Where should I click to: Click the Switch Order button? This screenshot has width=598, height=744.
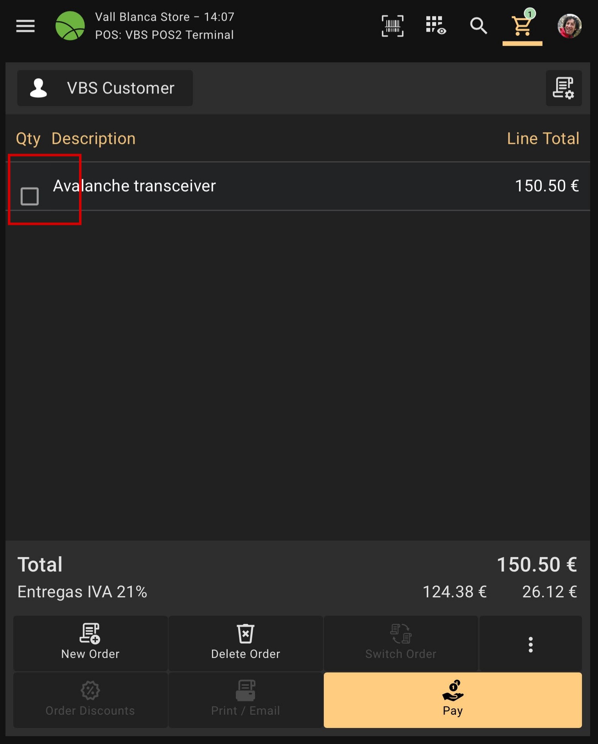(400, 643)
